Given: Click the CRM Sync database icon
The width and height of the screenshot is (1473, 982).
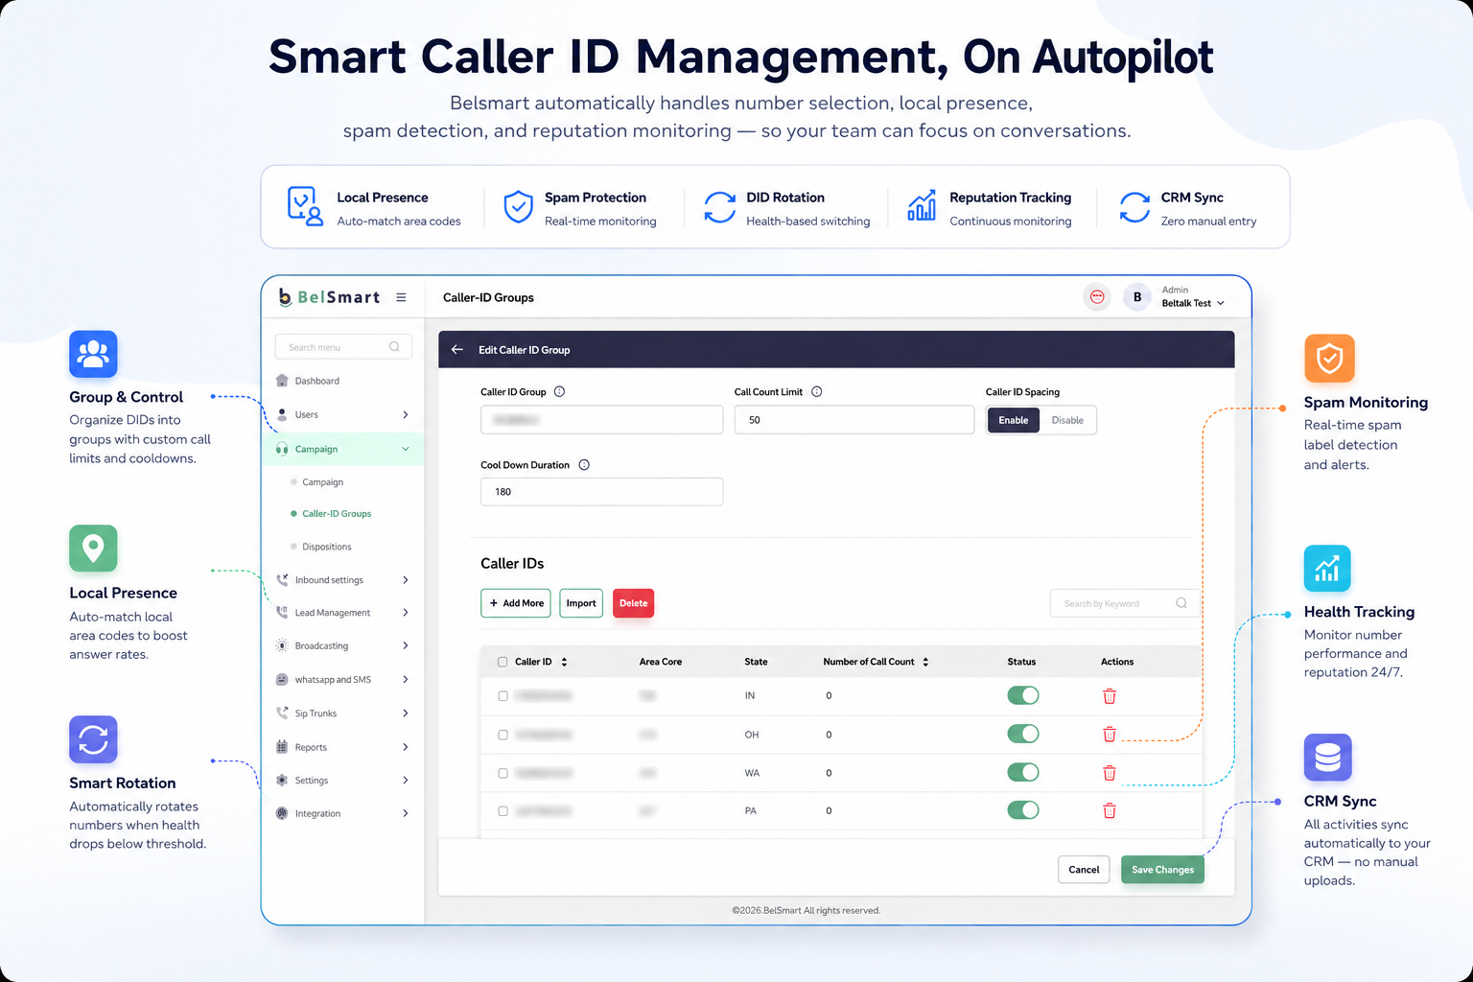Looking at the screenshot, I should click(x=1327, y=758).
